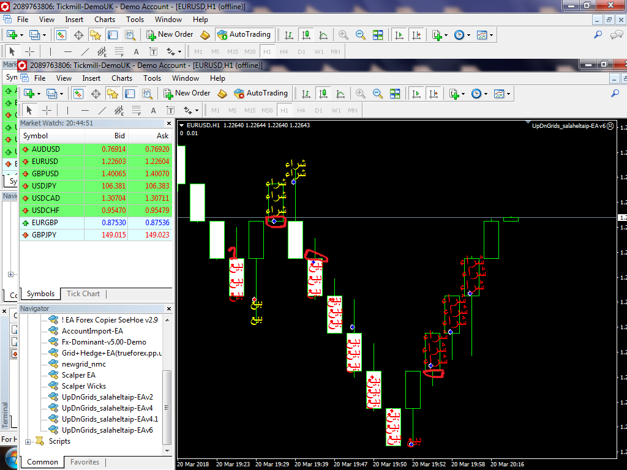627x470 pixels.
Task: Click Tile Windows icon in front window toolbar
Action: (x=395, y=94)
